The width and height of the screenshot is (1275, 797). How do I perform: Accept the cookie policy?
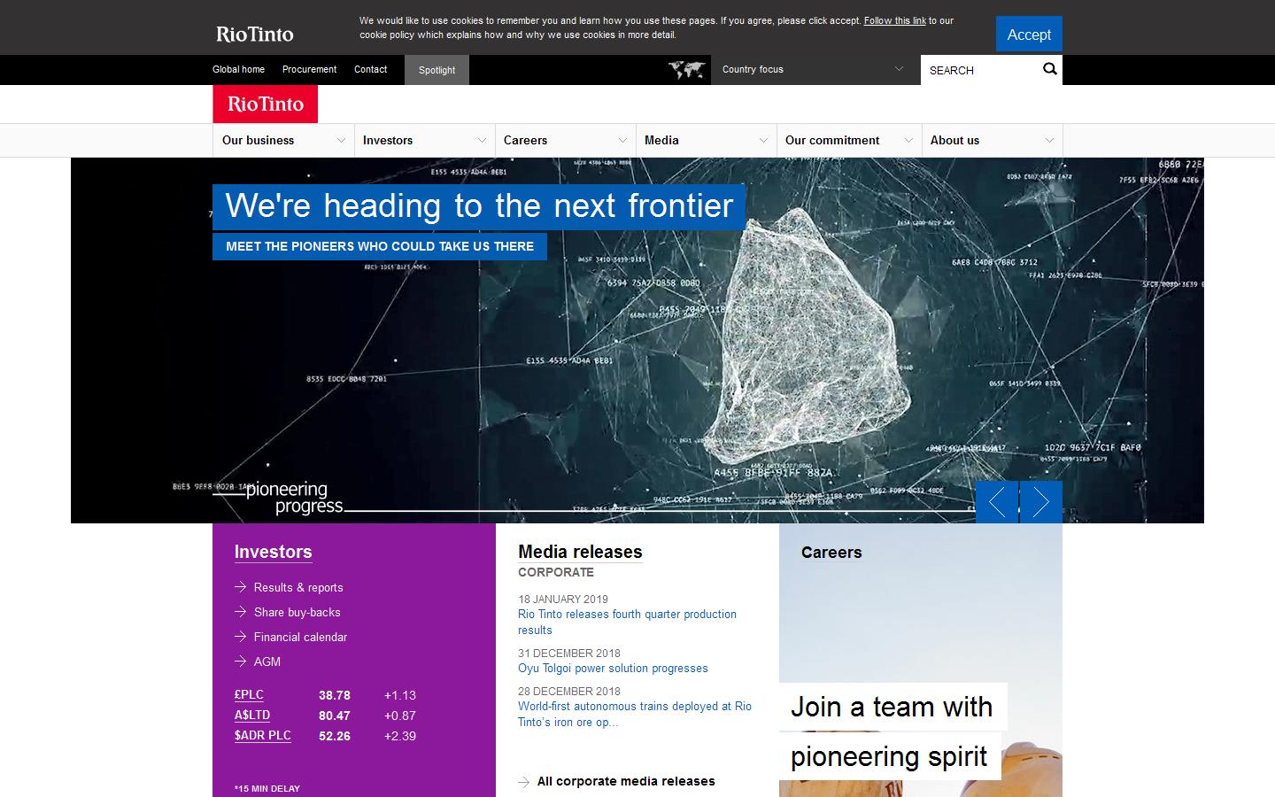(1029, 34)
